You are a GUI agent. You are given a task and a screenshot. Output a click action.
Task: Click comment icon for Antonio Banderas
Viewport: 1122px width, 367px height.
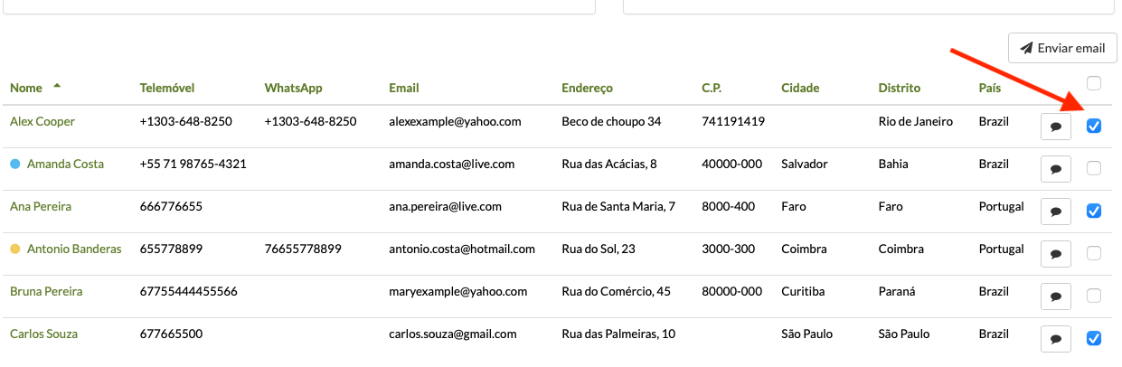1056,254
